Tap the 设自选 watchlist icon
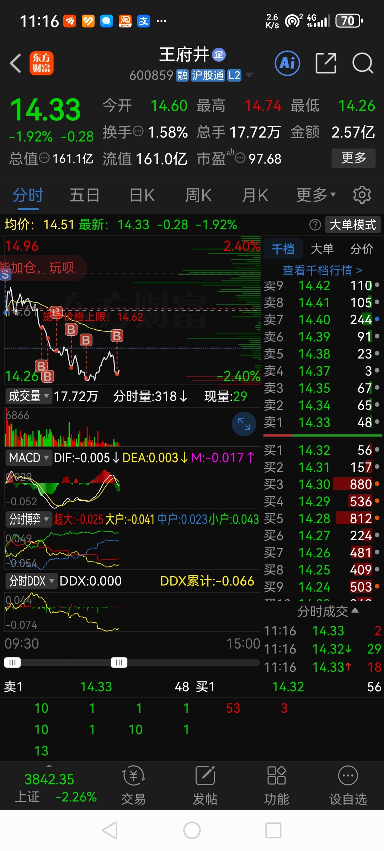 click(x=348, y=786)
